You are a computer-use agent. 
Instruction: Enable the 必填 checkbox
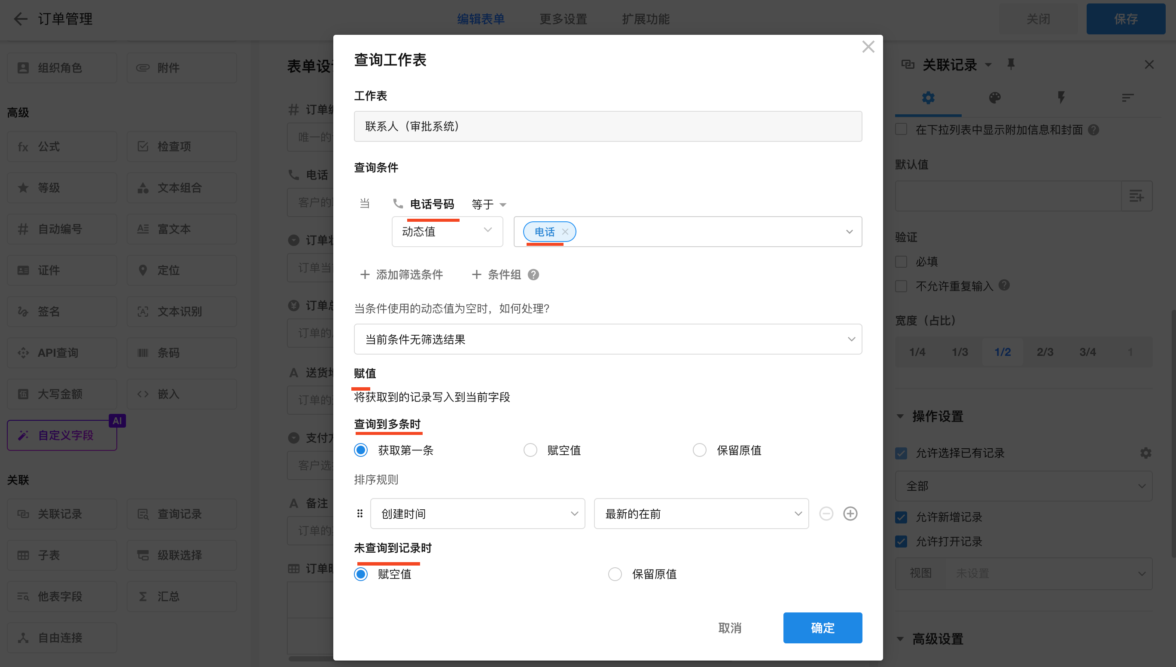[x=902, y=262]
